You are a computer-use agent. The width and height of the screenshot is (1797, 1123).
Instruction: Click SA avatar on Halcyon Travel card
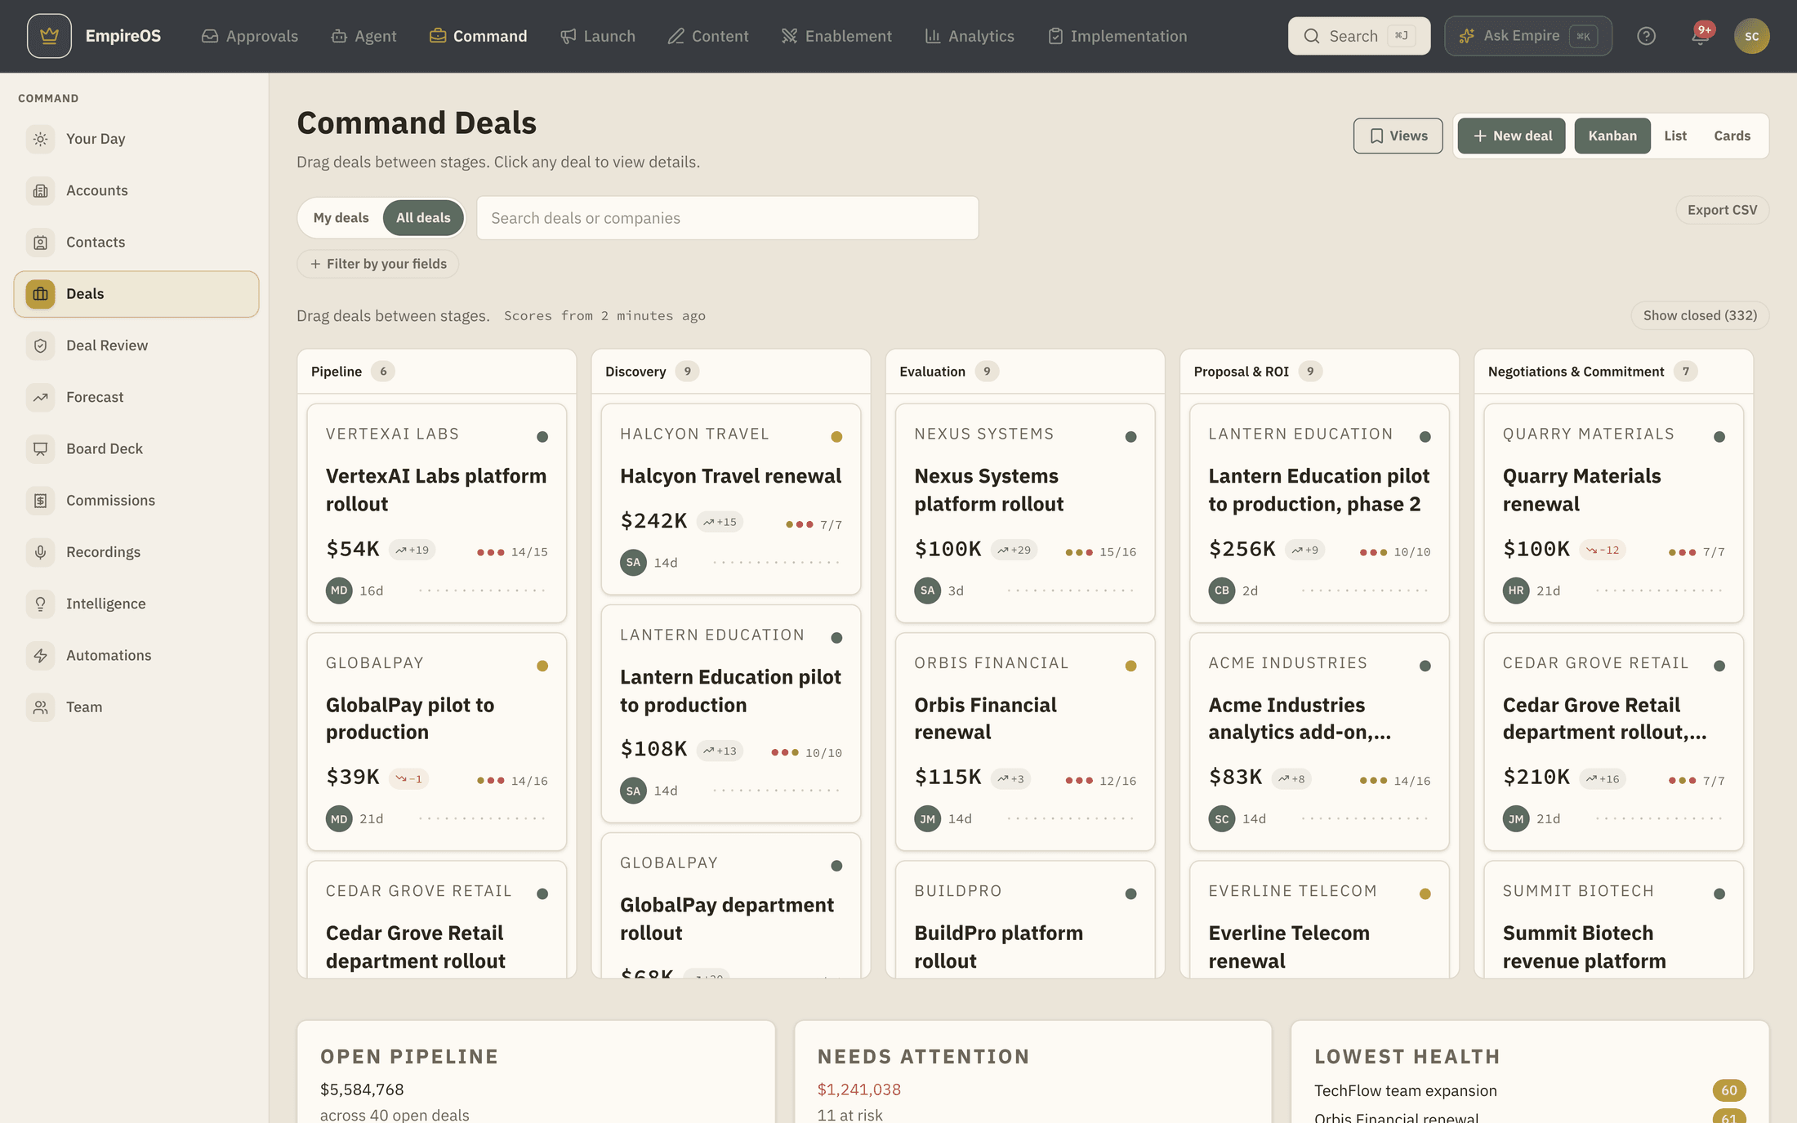[x=633, y=563]
